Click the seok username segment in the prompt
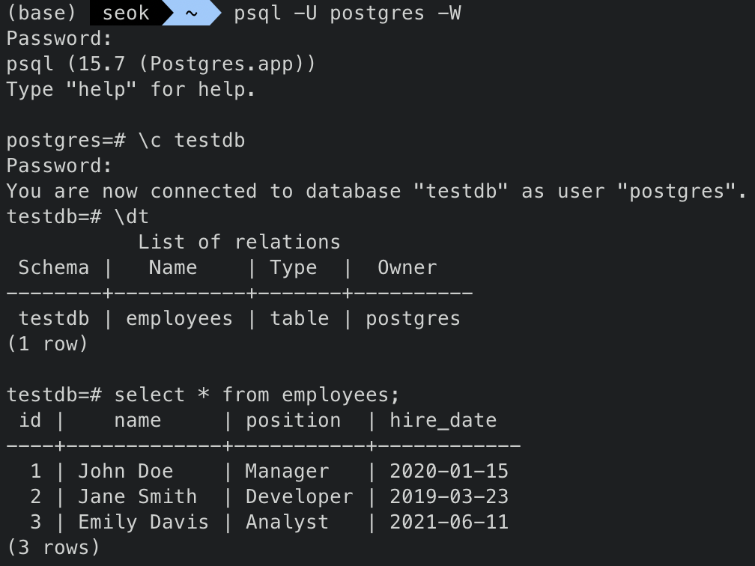Viewport: 755px width, 566px height. (126, 13)
